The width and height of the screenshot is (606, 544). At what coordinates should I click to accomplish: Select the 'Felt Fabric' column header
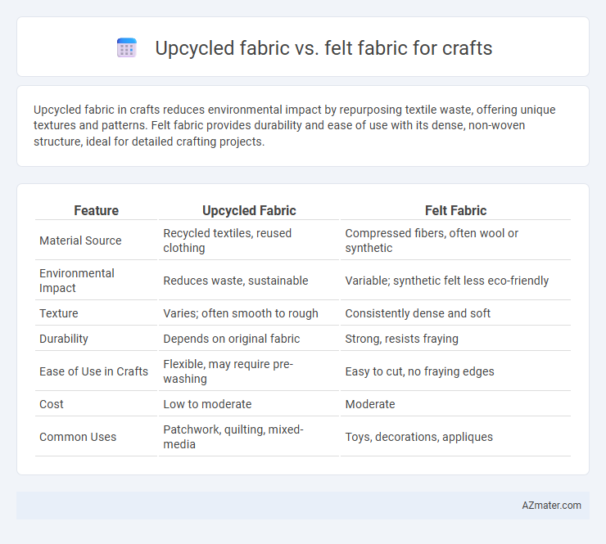(455, 210)
